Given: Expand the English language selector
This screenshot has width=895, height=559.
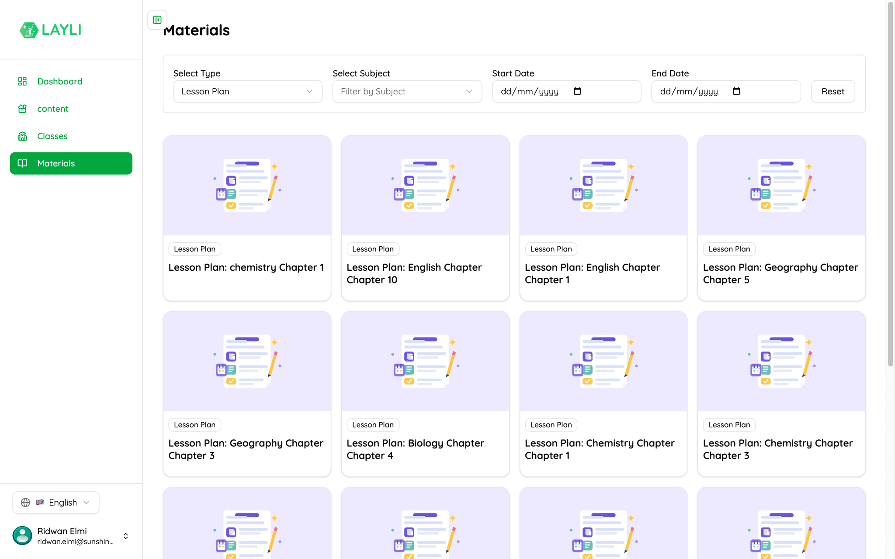Looking at the screenshot, I should [x=56, y=502].
